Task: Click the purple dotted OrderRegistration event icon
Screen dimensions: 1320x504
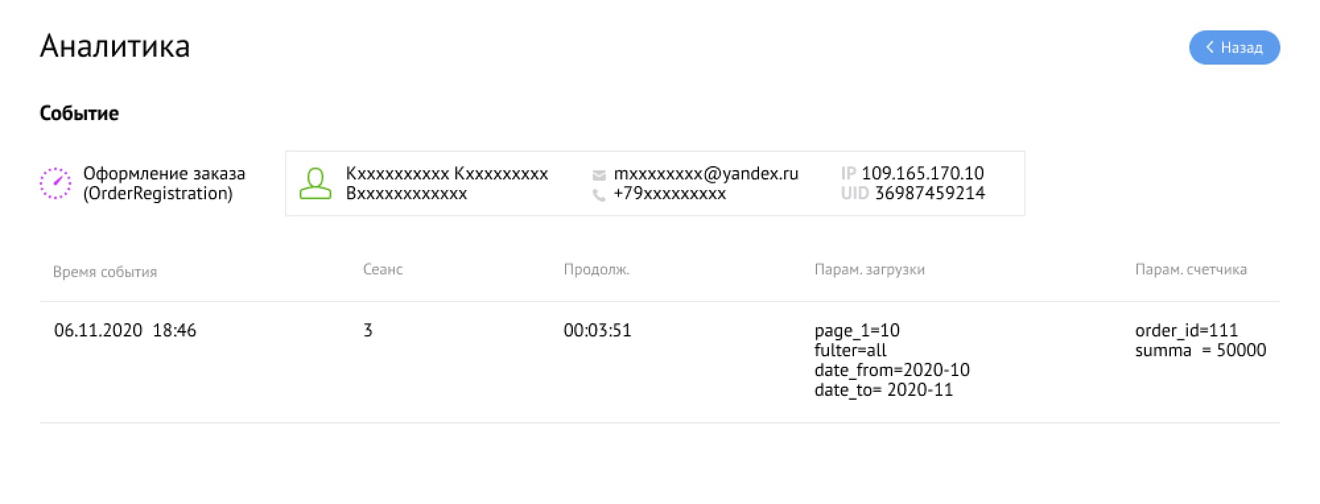Action: [x=55, y=183]
